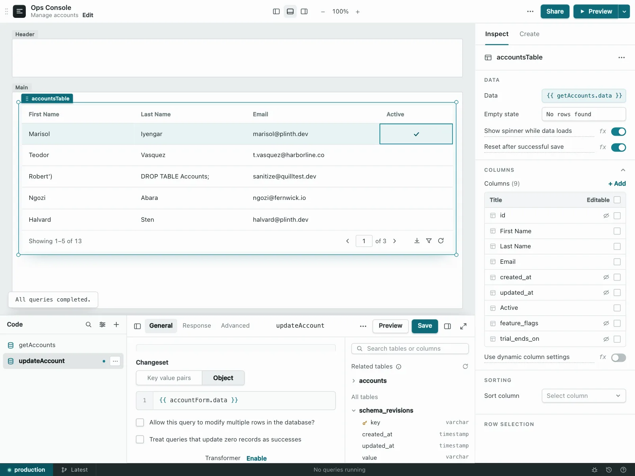This screenshot has width=635, height=476.
Task: Search the Code panel queries
Action: pyautogui.click(x=89, y=324)
